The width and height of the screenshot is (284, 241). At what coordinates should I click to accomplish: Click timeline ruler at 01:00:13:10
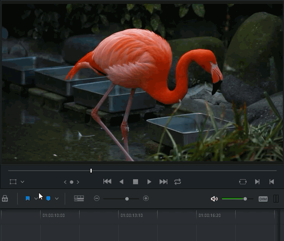point(132,215)
